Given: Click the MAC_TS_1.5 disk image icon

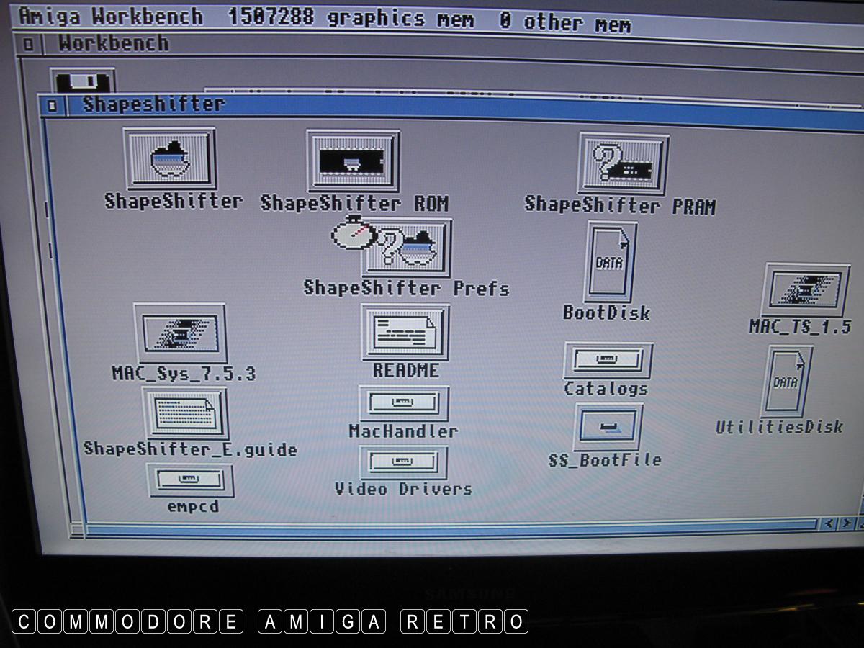Looking at the screenshot, I should [x=805, y=291].
